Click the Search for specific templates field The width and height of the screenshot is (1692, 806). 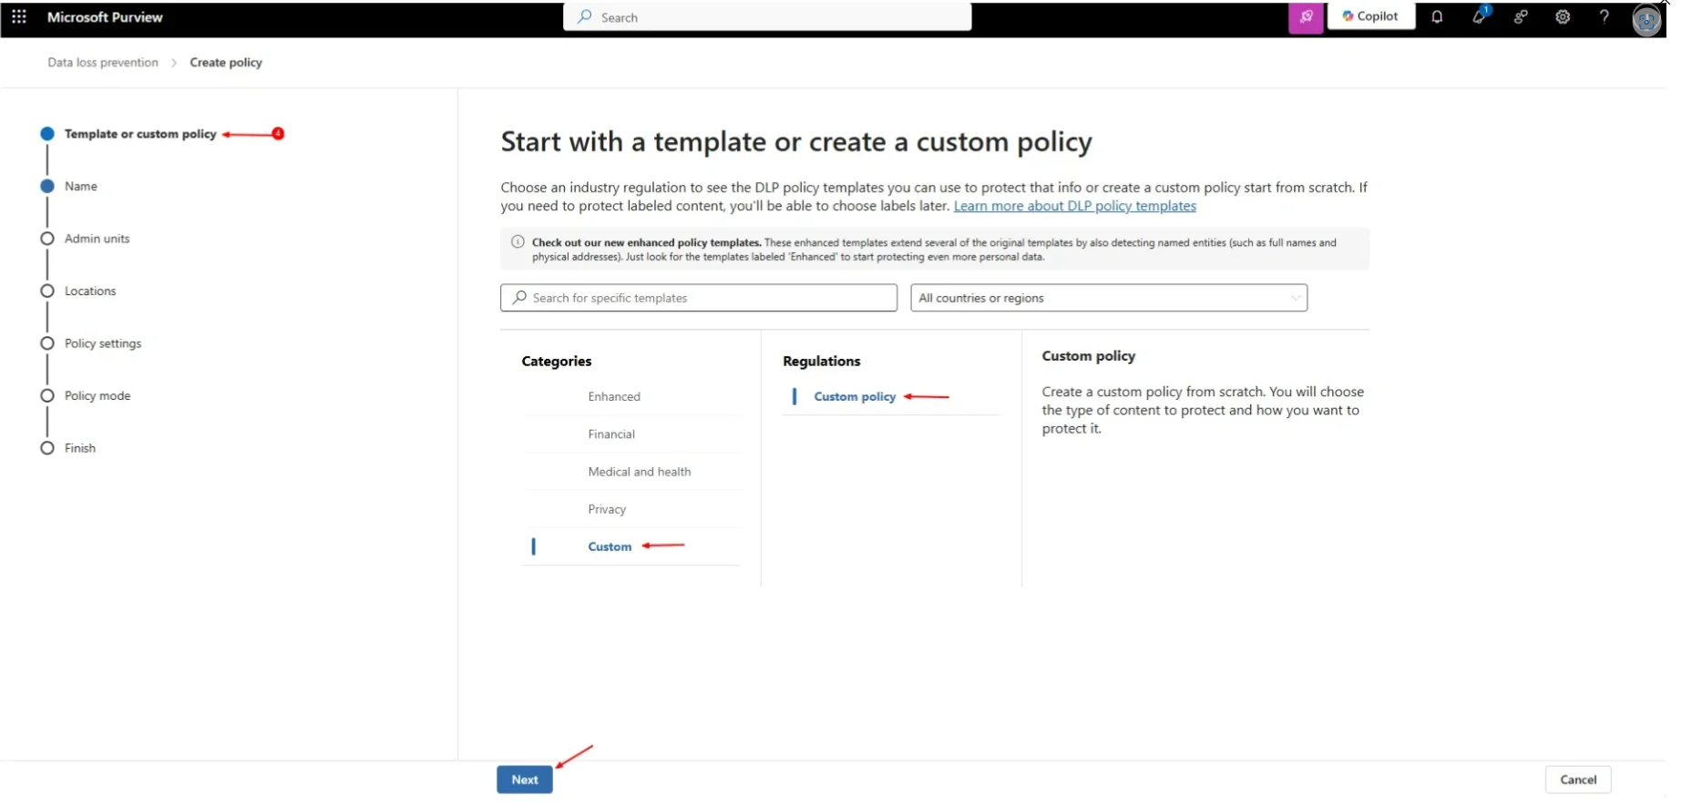click(699, 298)
